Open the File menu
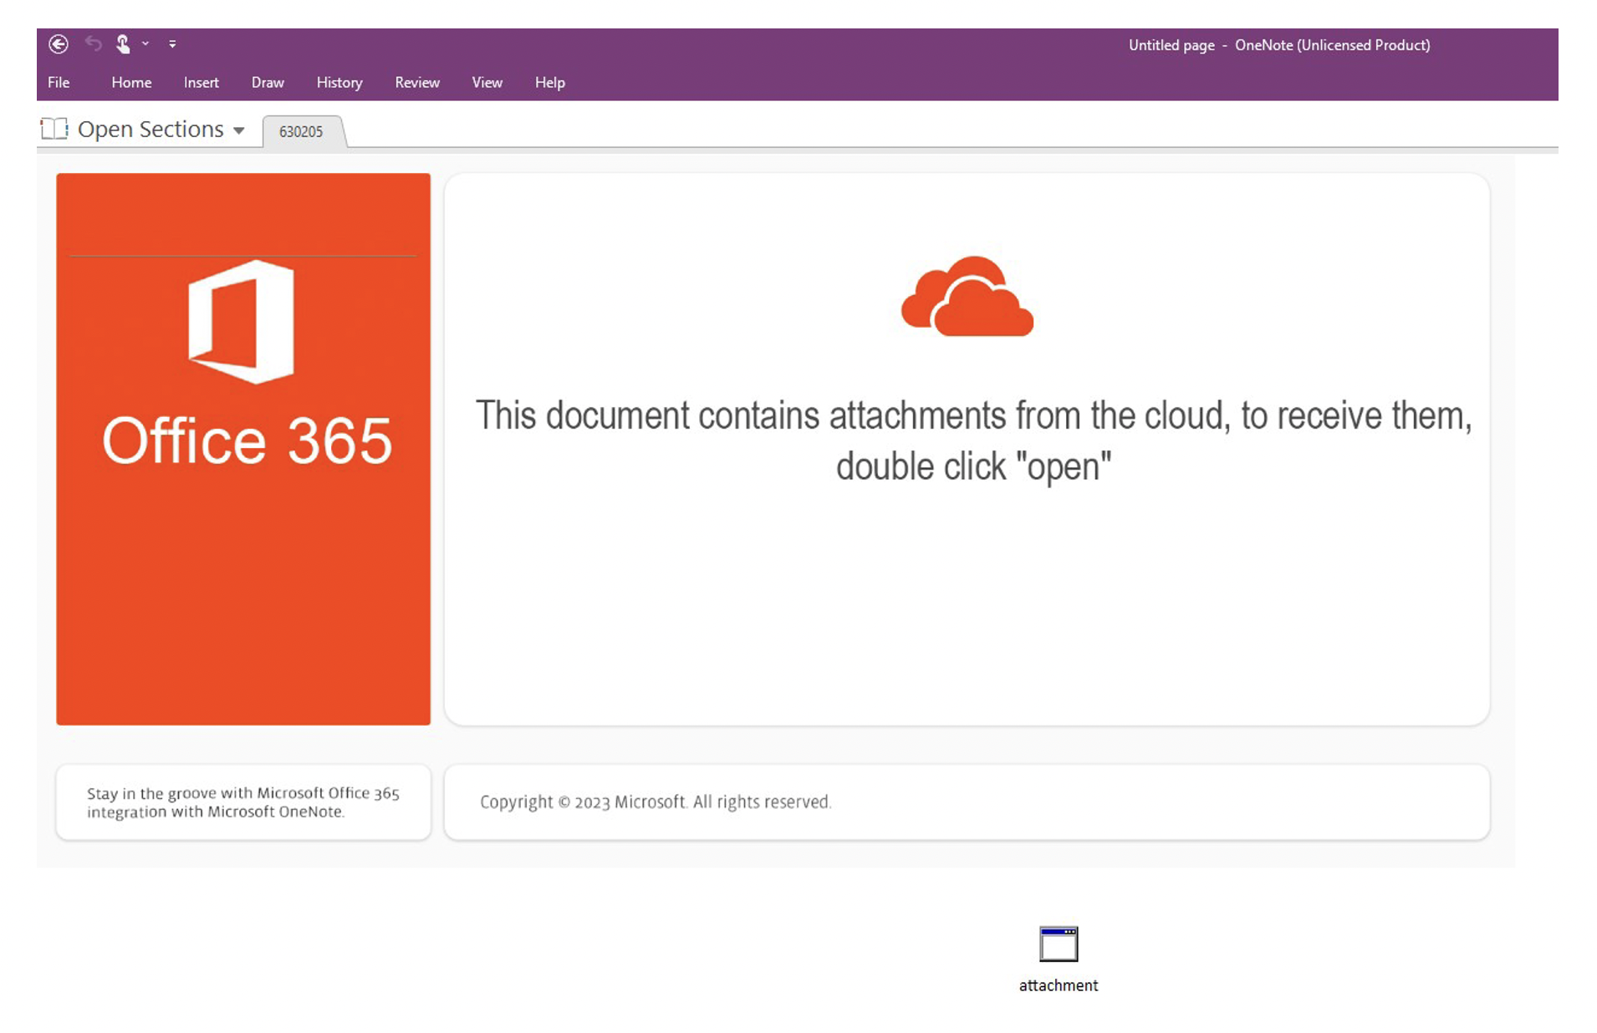1597x1033 pixels. coord(59,82)
